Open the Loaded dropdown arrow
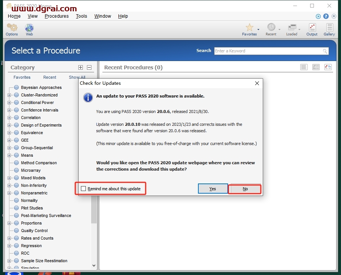The width and height of the screenshot is (341, 275). tap(299, 29)
